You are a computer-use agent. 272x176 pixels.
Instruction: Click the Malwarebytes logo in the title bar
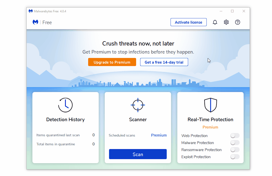click(30, 11)
